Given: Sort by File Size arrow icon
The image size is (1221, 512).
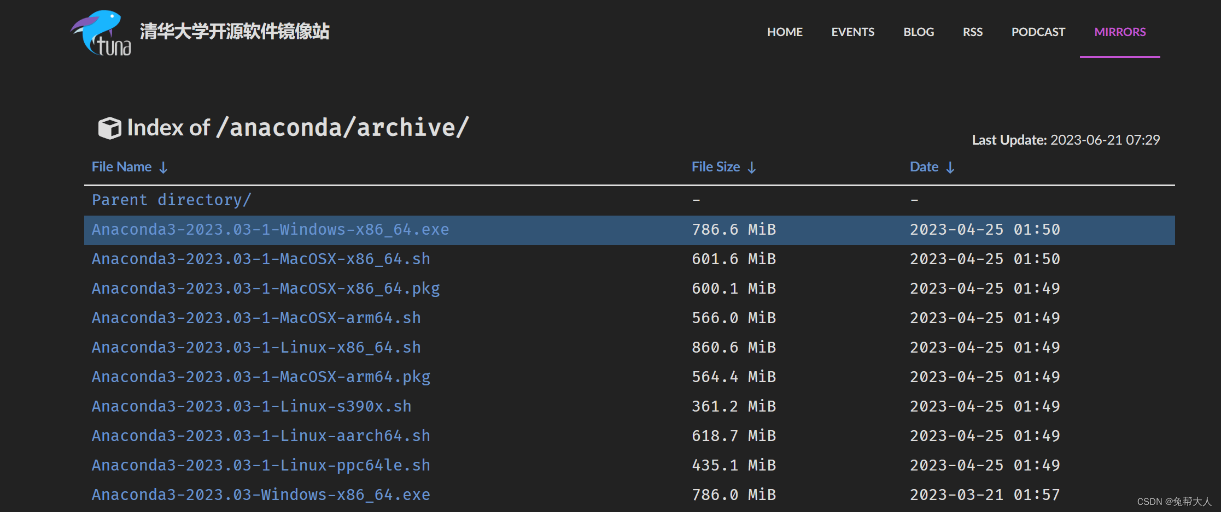Looking at the screenshot, I should [x=752, y=168].
